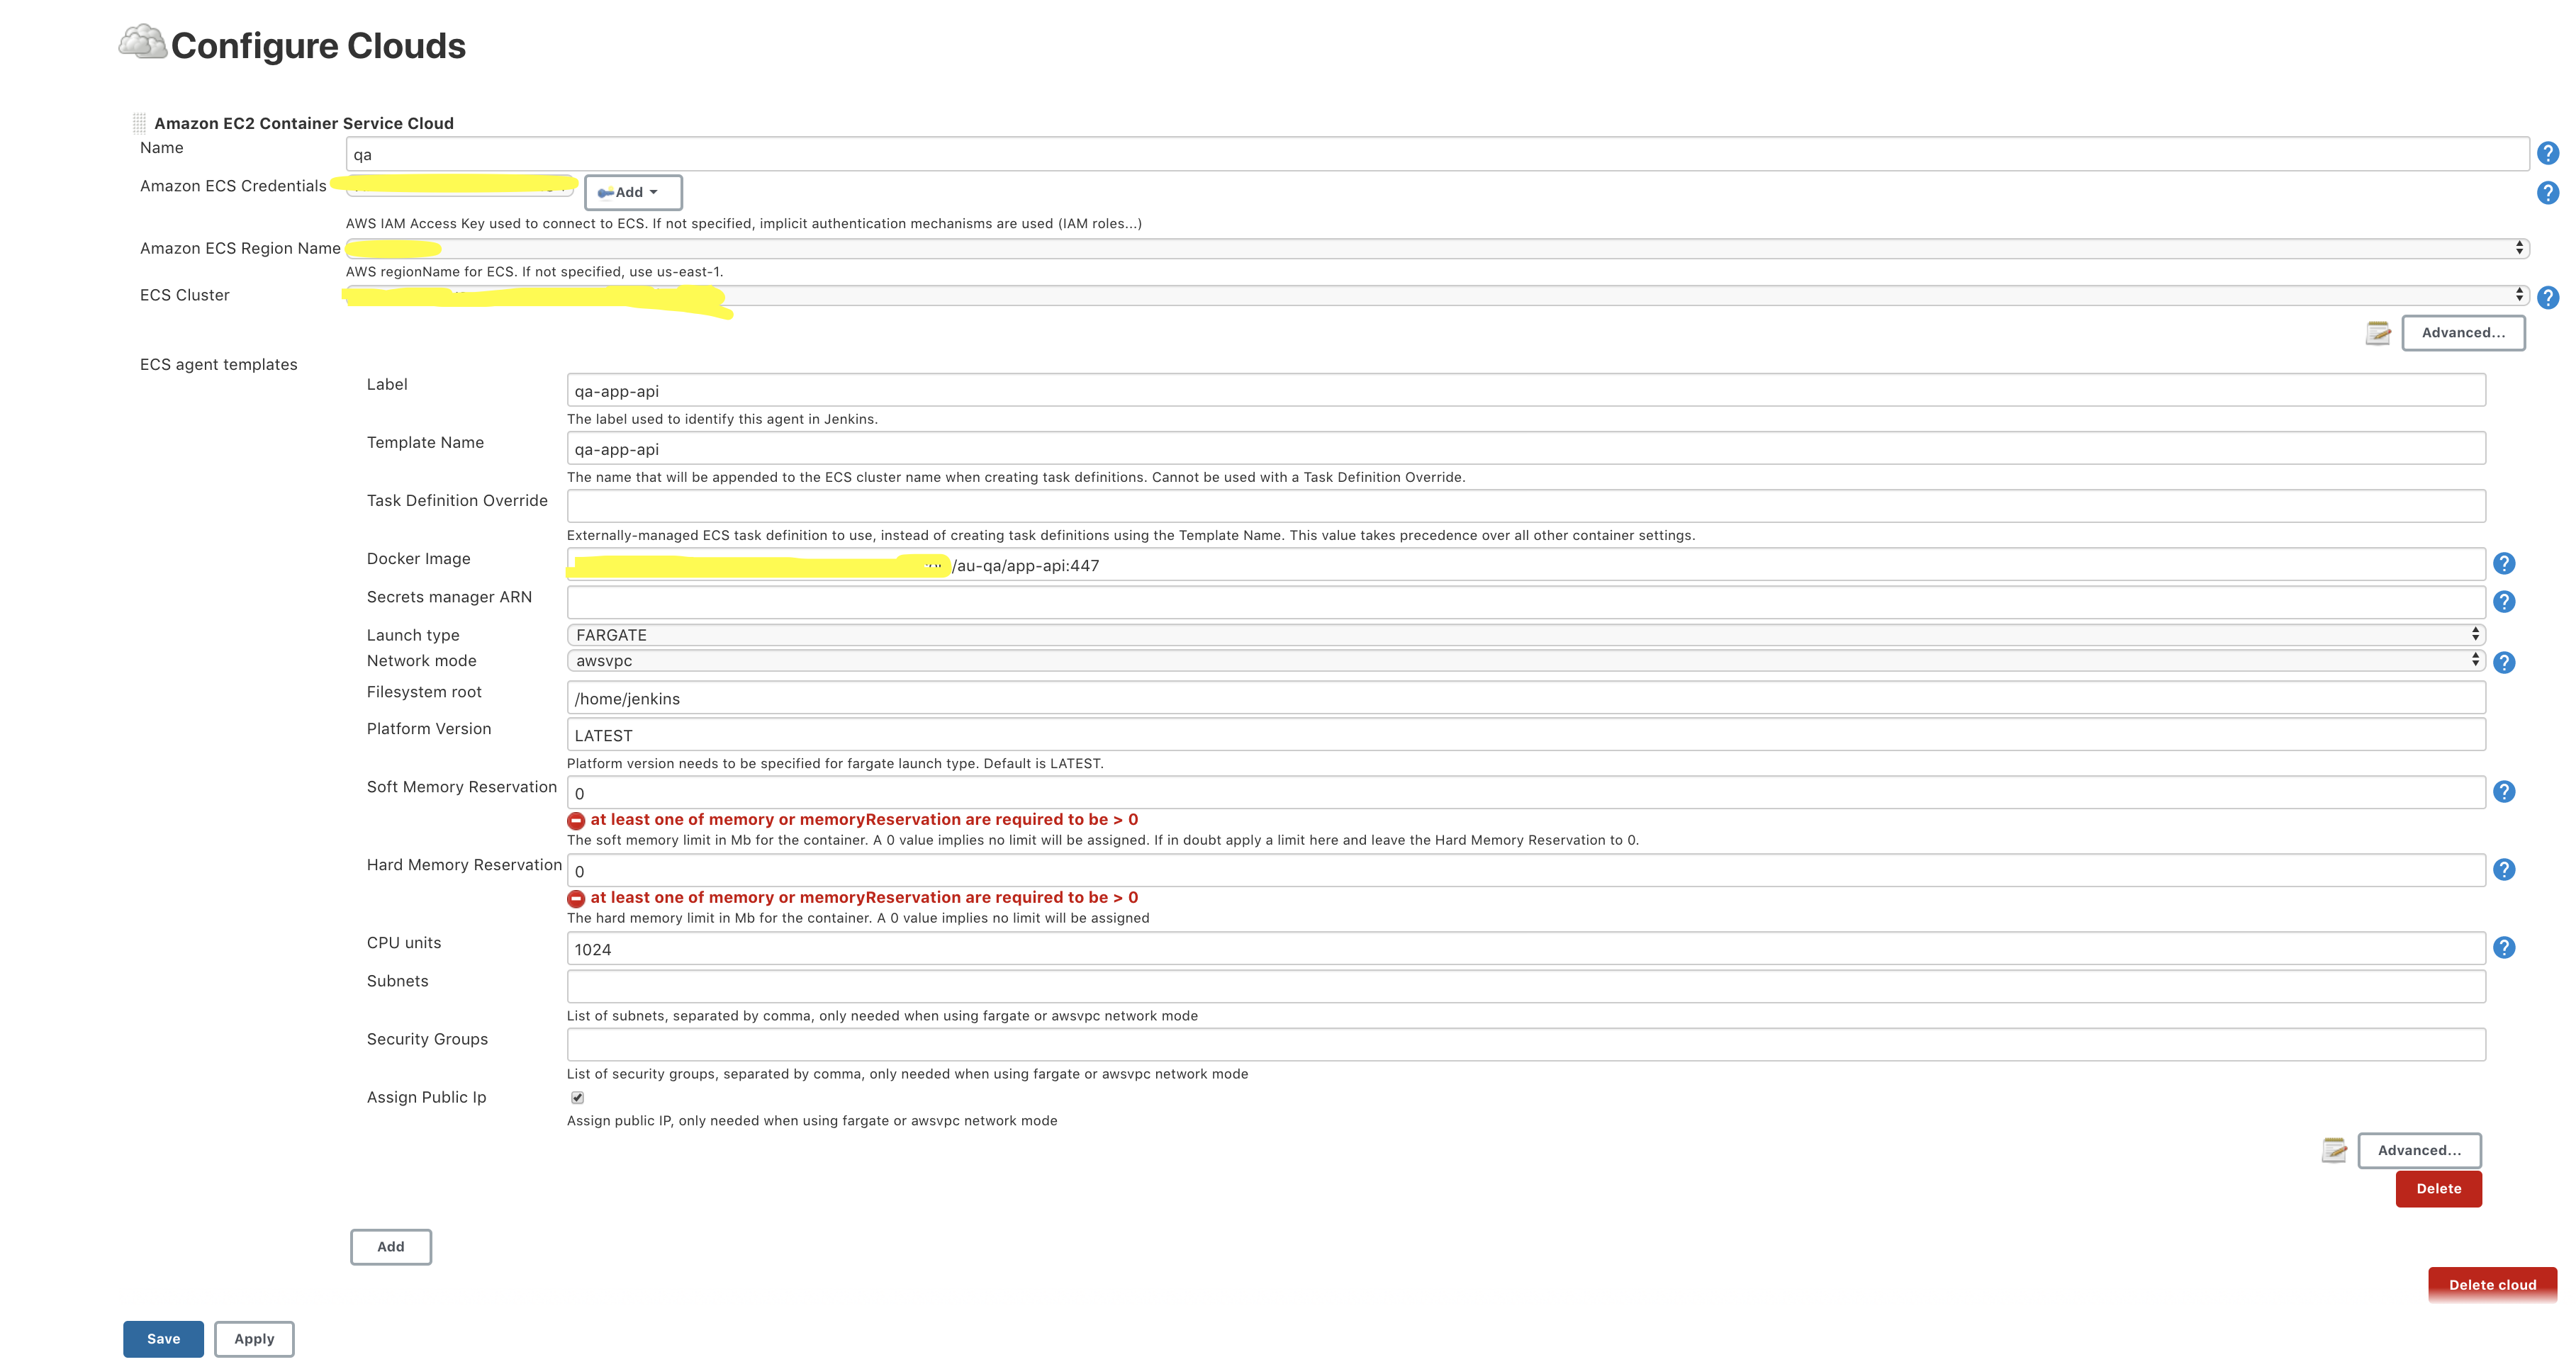Expand the Add credentials dropdown
The height and width of the screenshot is (1362, 2576).
[631, 192]
